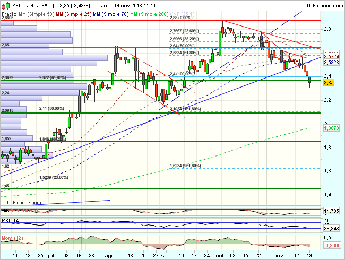Click the 2,0915 support level label
Screen dimensions: 345x260
tap(7, 110)
